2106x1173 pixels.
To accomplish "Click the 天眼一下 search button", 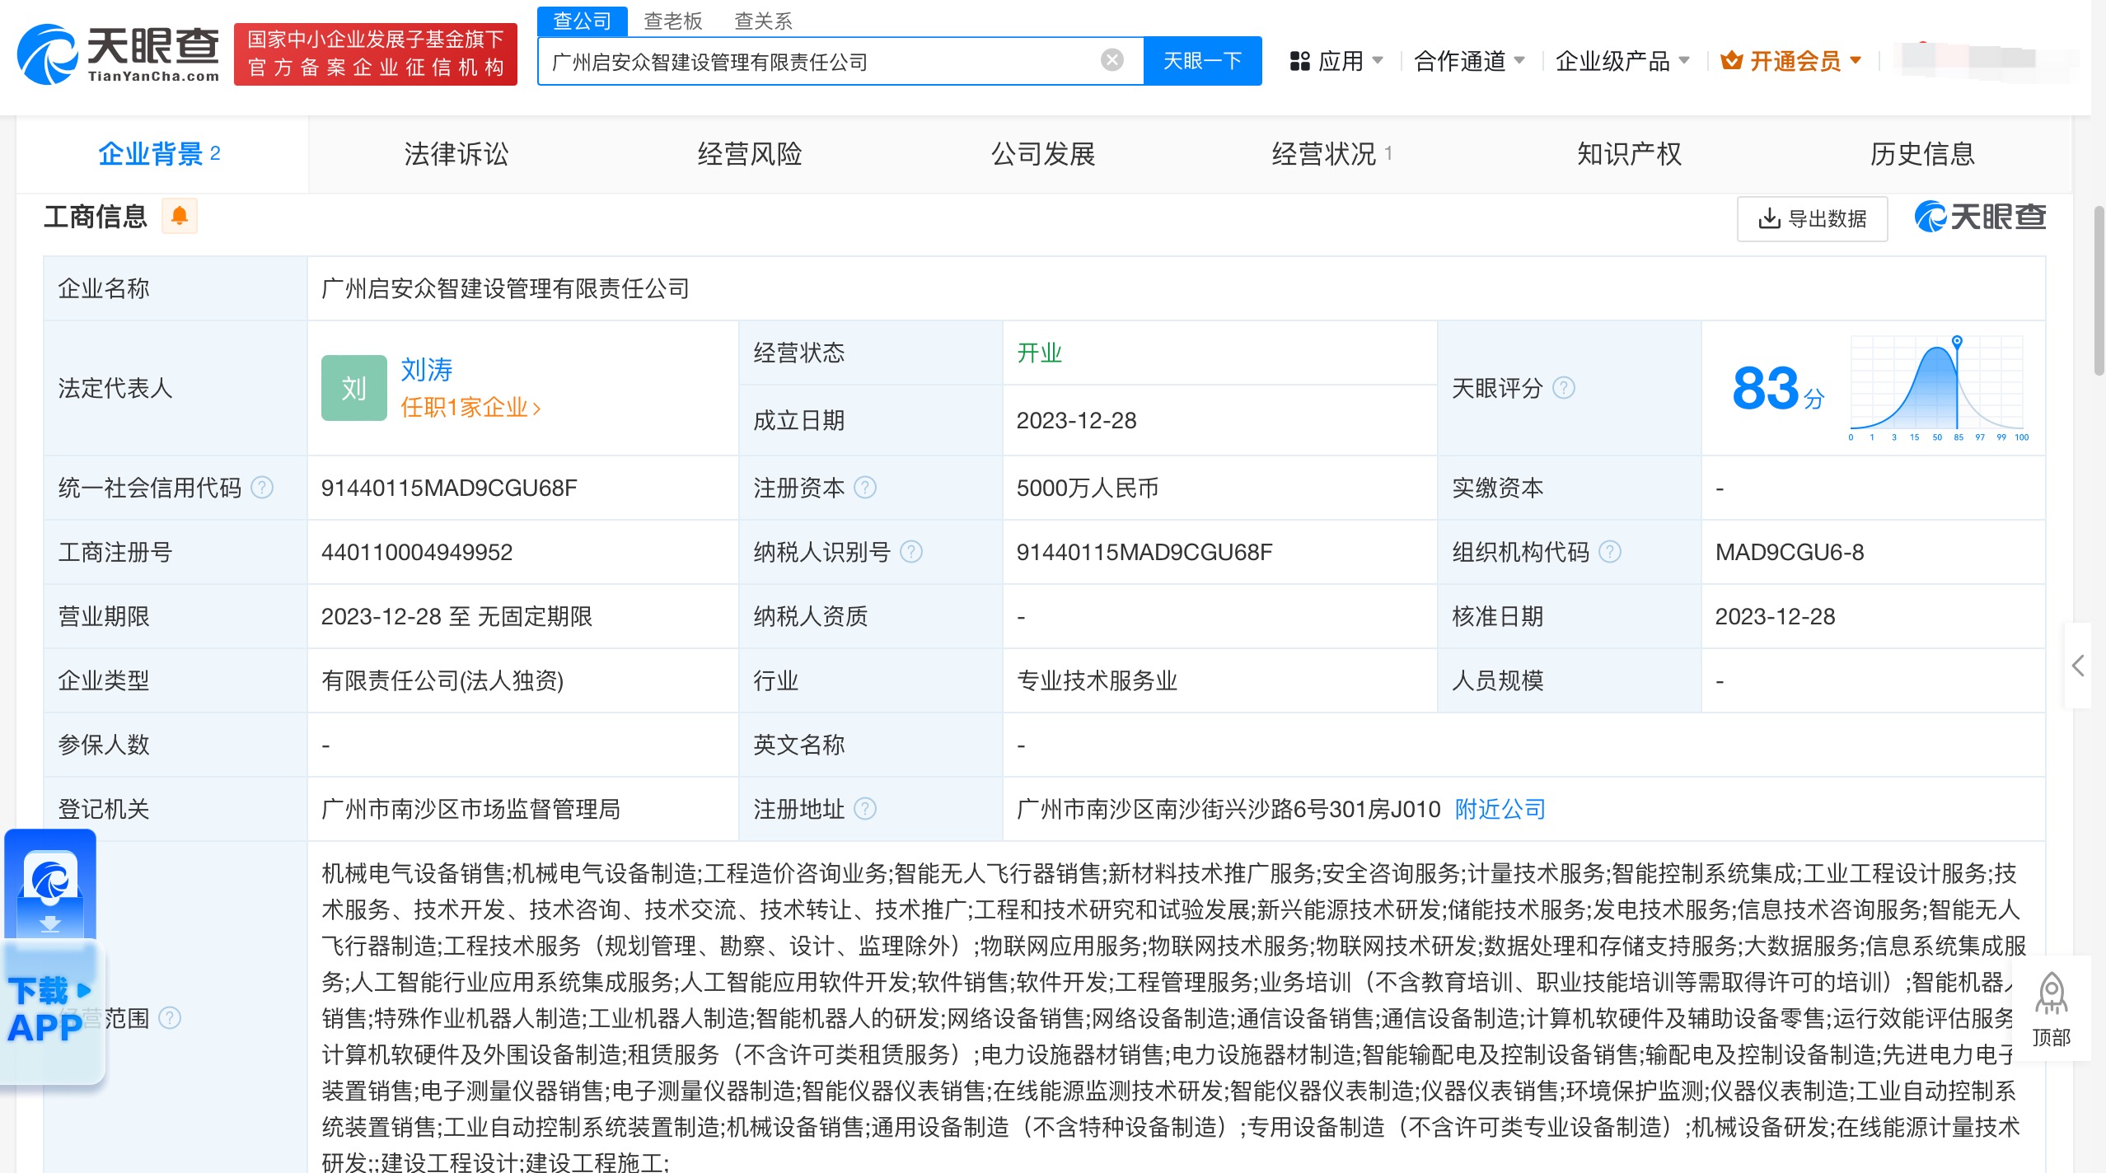I will [1202, 61].
